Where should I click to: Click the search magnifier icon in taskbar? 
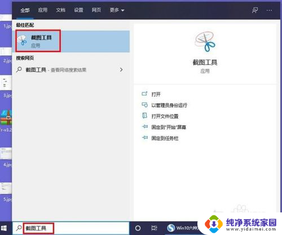19,228
